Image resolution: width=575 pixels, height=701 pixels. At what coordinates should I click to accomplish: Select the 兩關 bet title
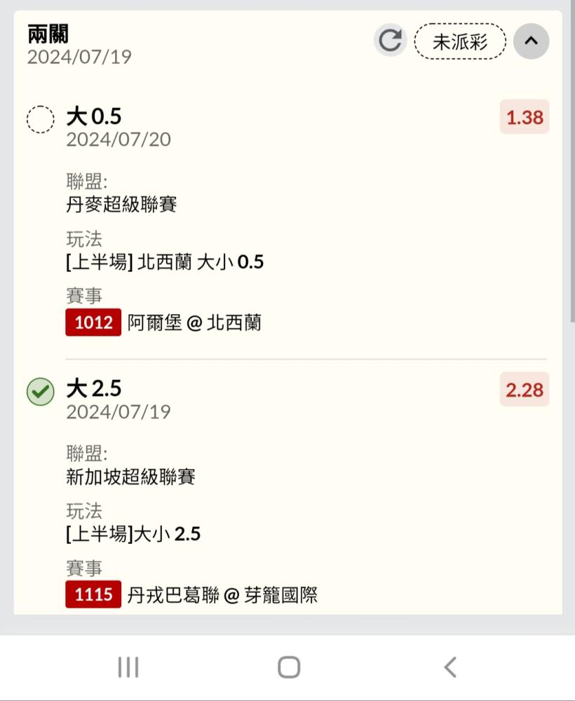(48, 34)
